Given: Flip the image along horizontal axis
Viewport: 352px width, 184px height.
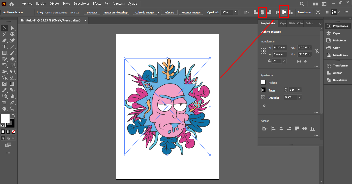Looking at the screenshot, I should coord(299,61).
